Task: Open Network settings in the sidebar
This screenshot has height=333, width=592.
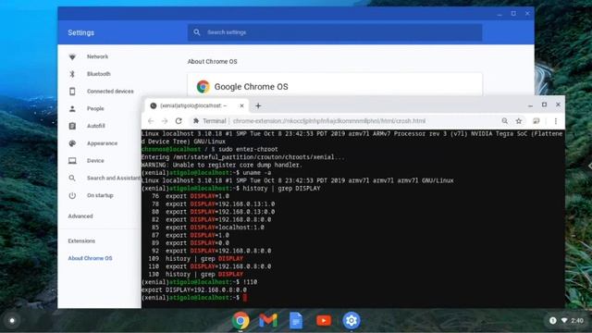Action: tap(97, 56)
